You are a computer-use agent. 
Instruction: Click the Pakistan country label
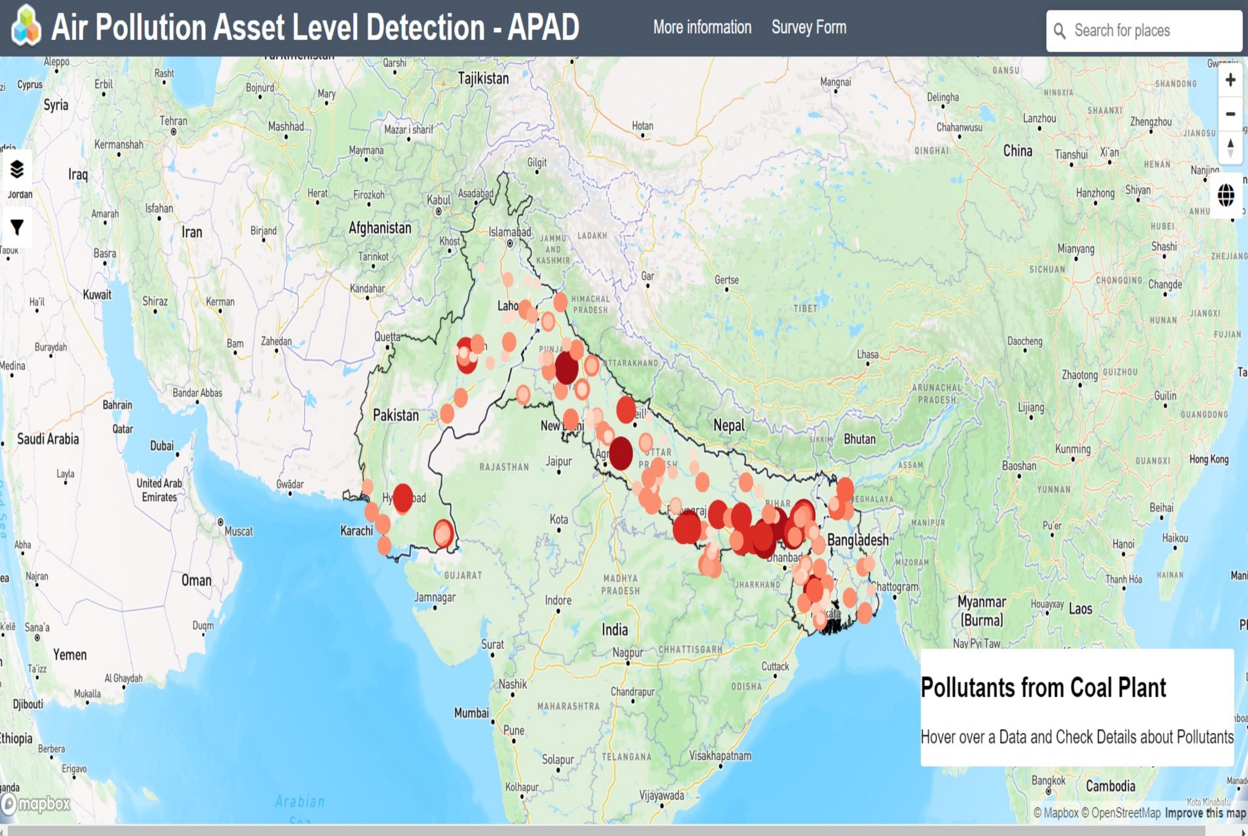(x=396, y=415)
